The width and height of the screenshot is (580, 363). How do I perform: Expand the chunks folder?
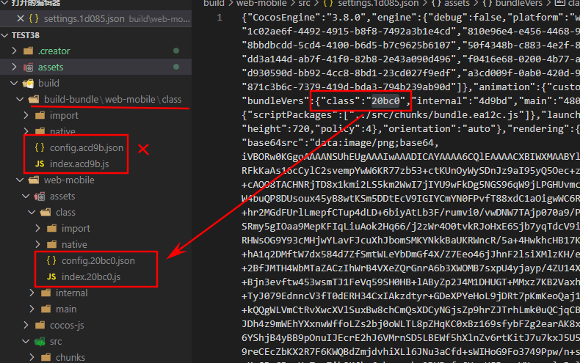pos(32,357)
